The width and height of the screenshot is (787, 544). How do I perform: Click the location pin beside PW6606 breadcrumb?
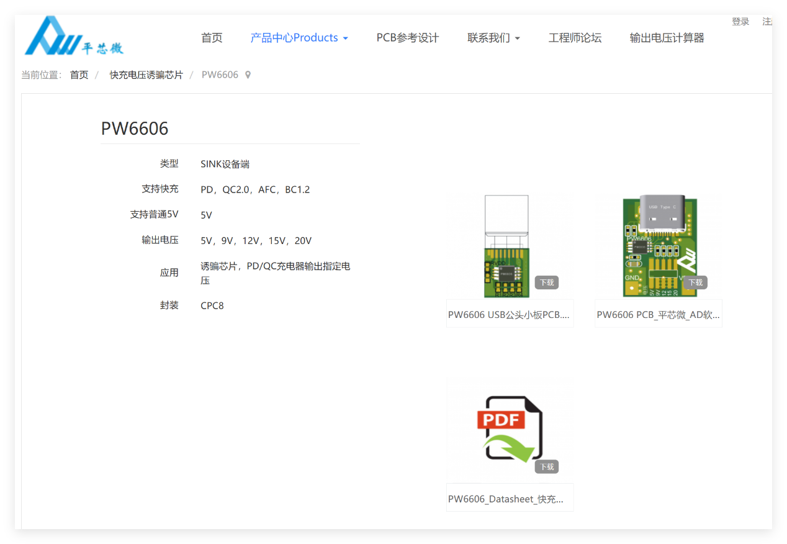pos(248,74)
